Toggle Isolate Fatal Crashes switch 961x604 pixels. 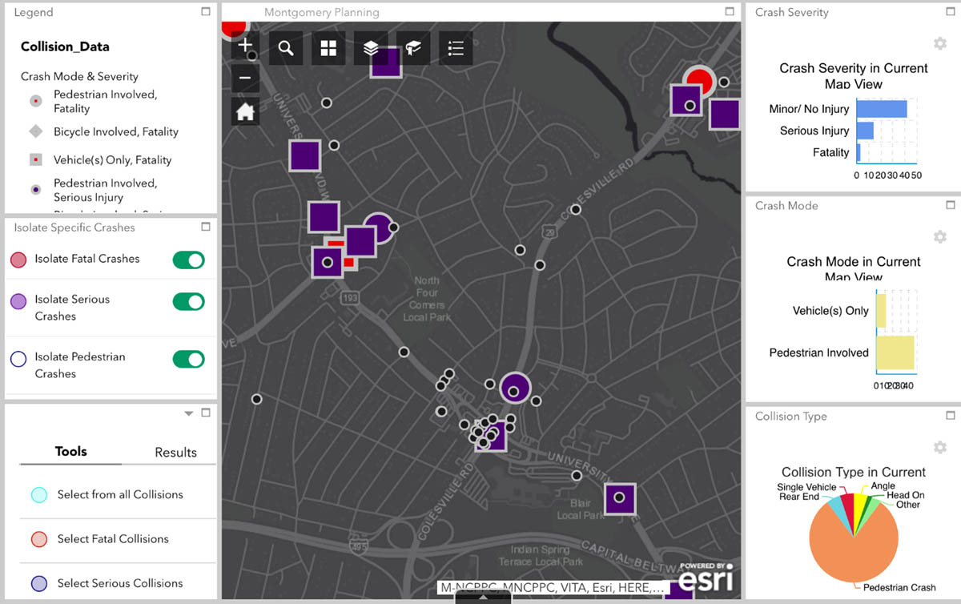coord(189,260)
